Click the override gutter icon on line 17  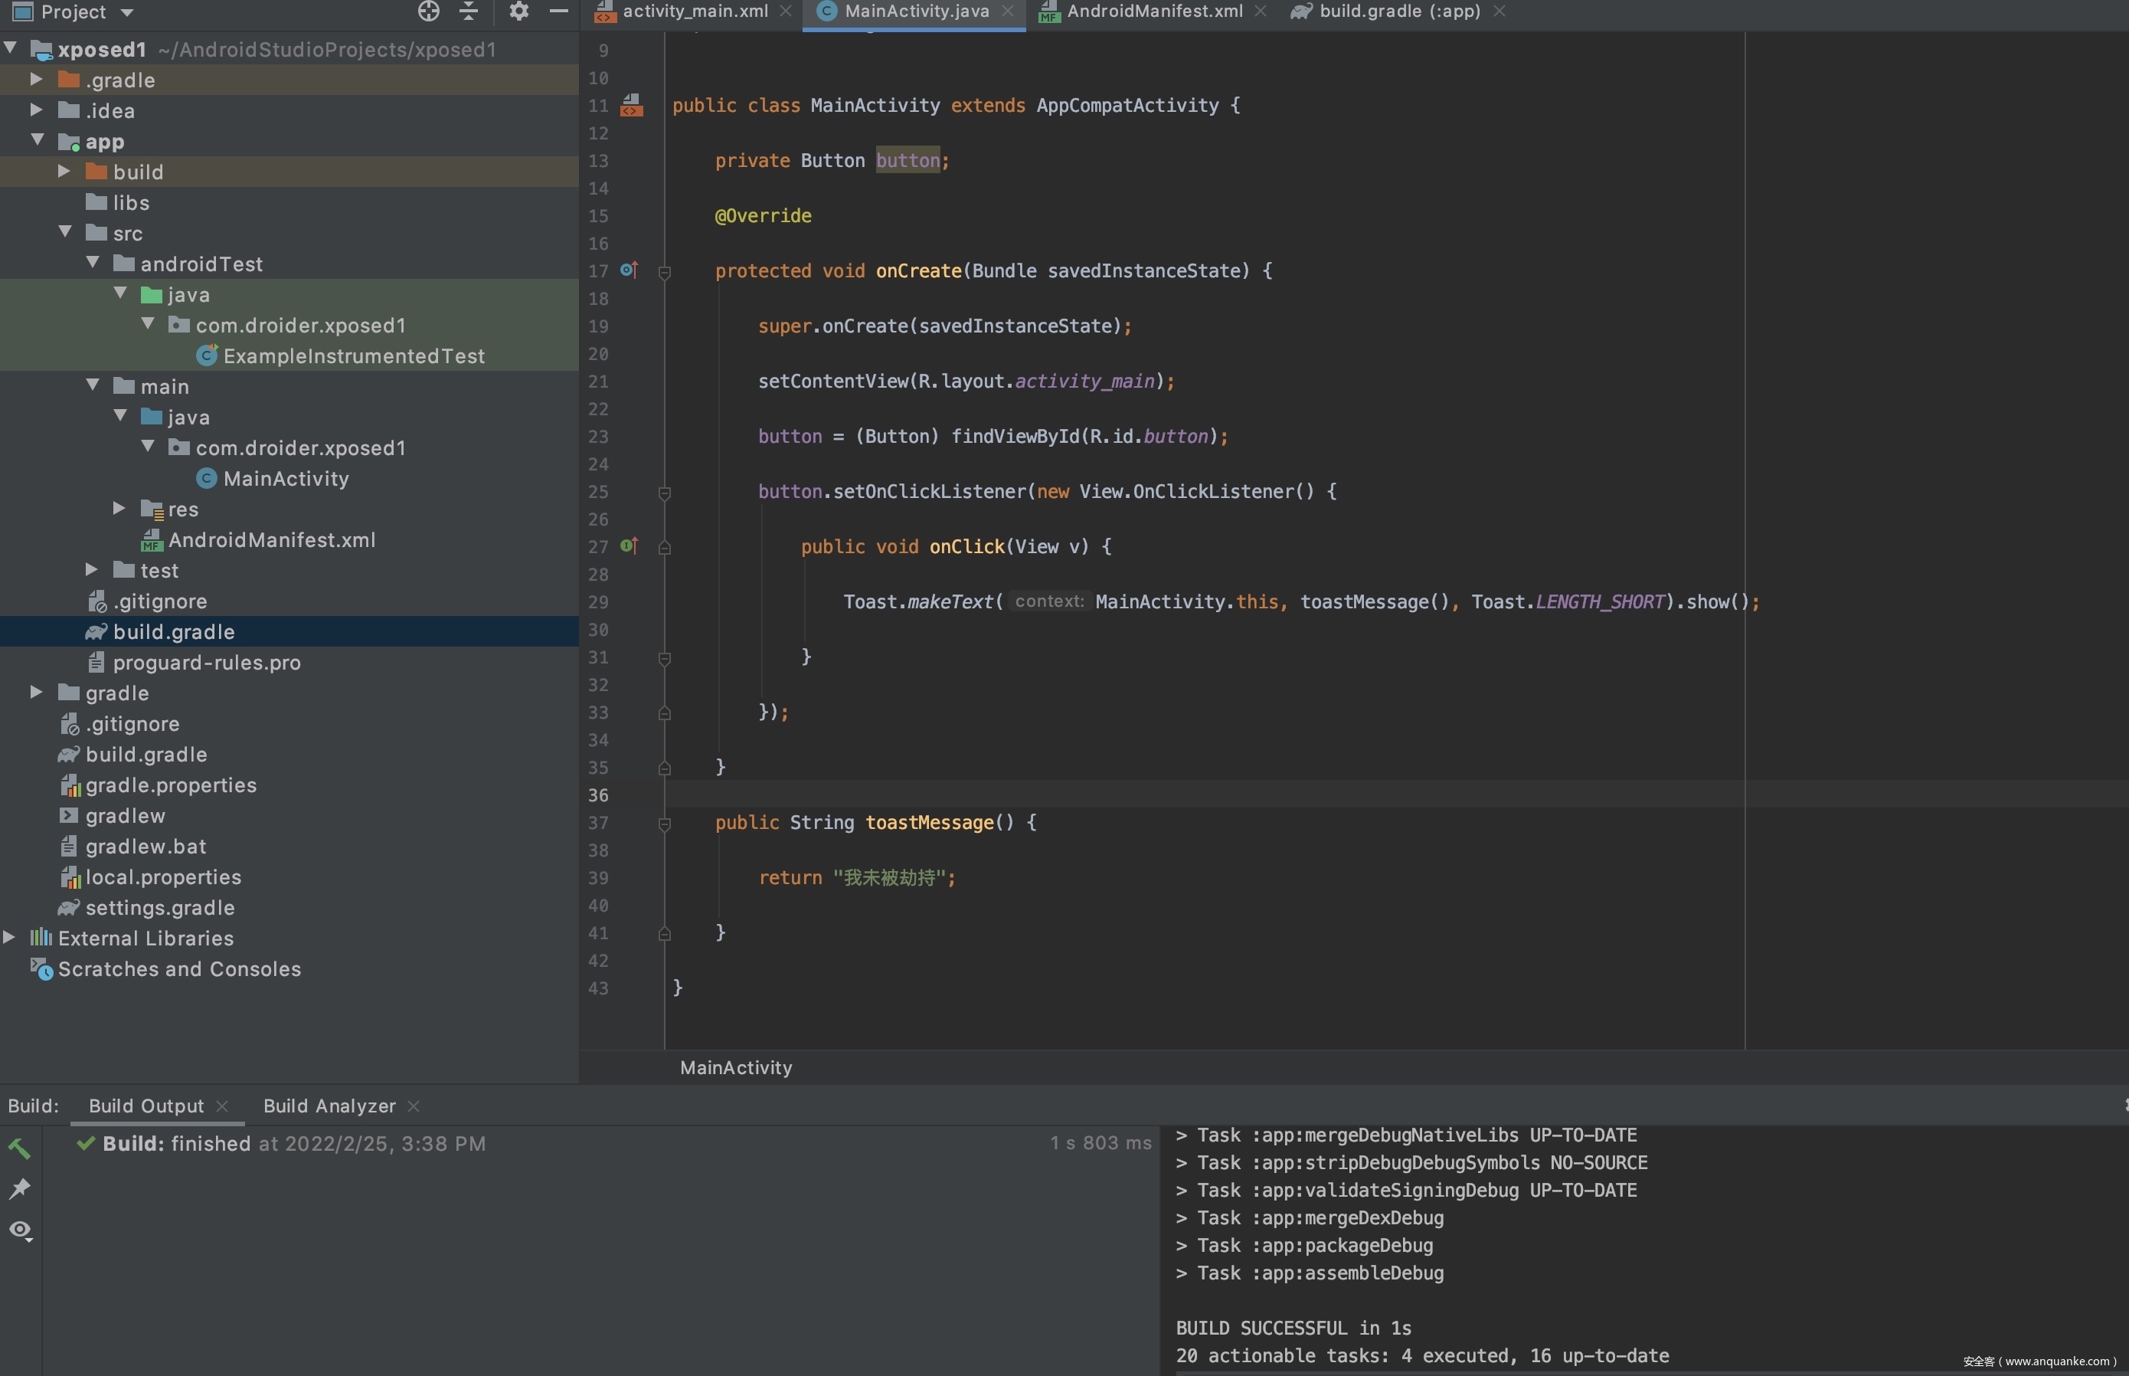point(629,270)
